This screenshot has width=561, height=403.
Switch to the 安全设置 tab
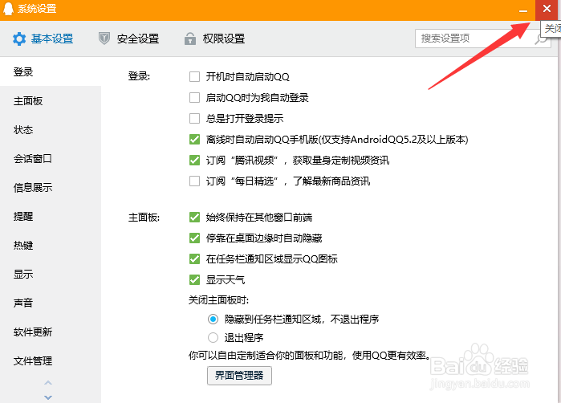[128, 39]
